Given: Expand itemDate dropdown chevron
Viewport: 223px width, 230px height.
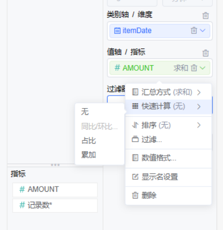Looking at the screenshot, I should click(202, 30).
